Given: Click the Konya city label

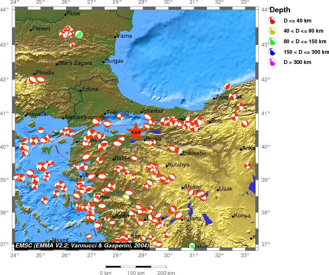Looking at the screenshot, I should coord(242,215).
